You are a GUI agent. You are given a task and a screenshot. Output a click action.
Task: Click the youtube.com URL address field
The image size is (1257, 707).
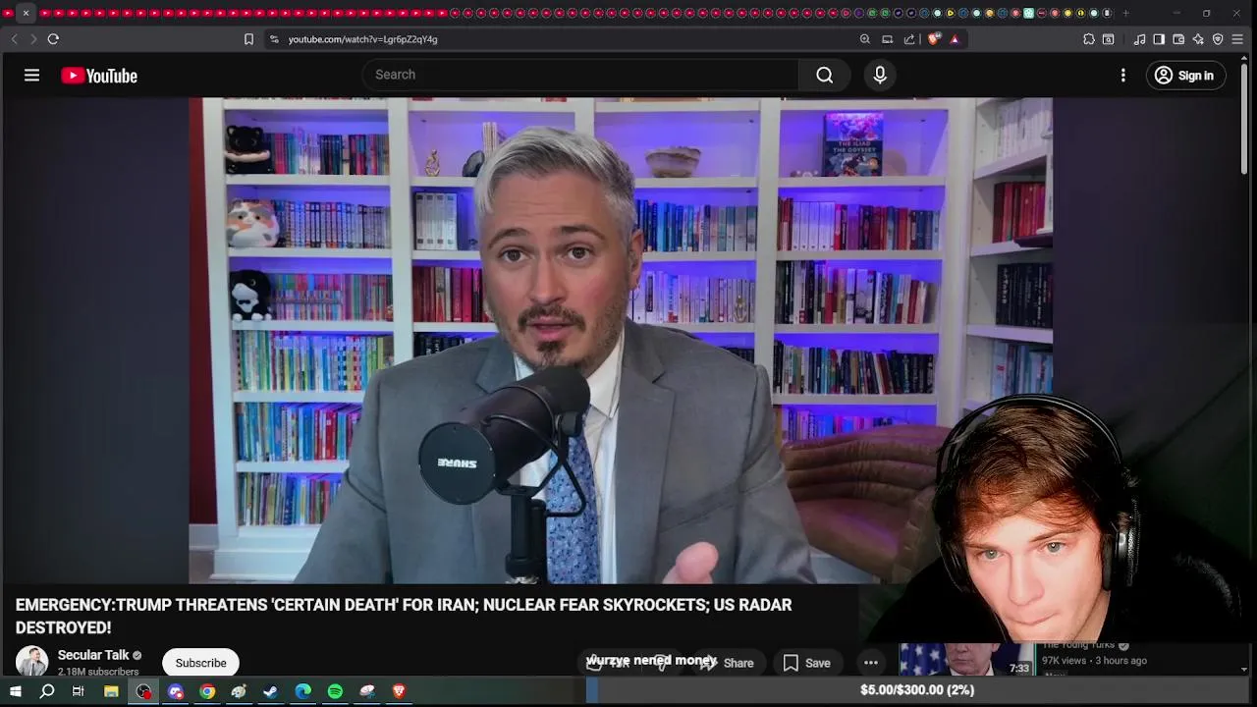(x=362, y=39)
